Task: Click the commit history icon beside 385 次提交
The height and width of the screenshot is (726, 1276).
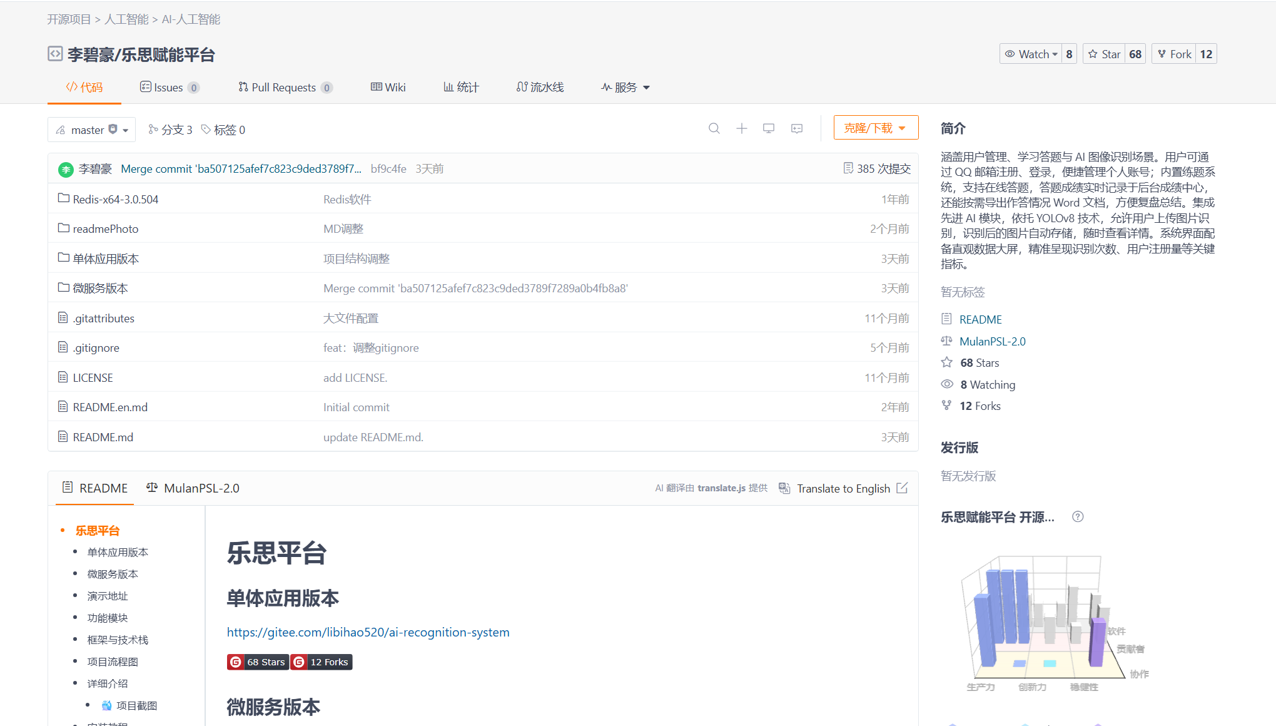Action: point(849,168)
